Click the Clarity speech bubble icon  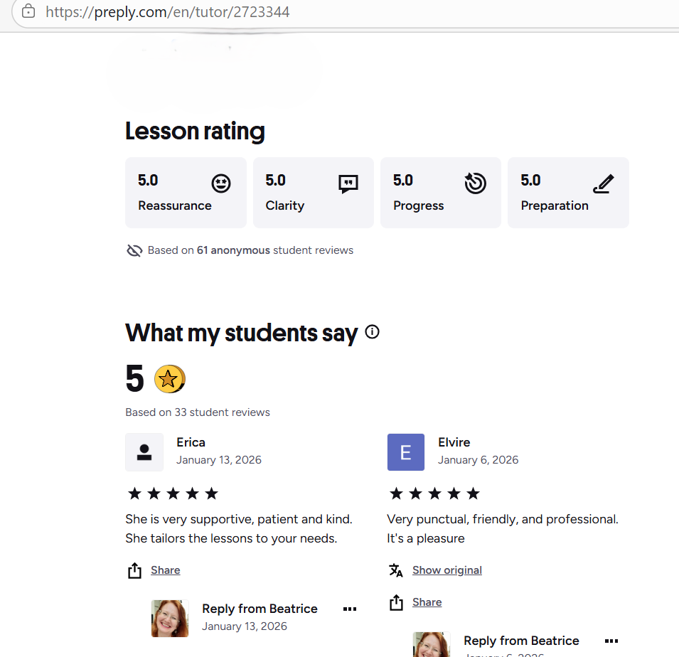(348, 183)
